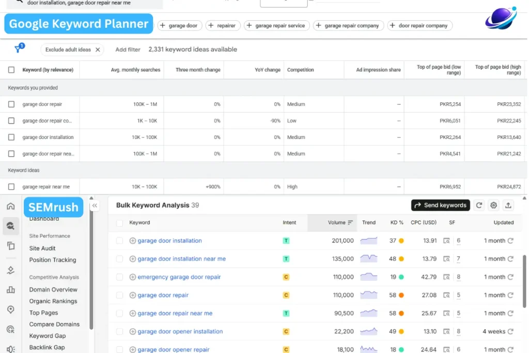Sort SEMrush table by CPC (USD) column
The height and width of the screenshot is (353, 529).
coord(424,223)
